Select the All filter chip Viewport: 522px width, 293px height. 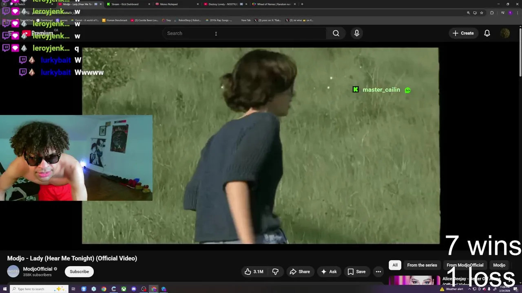pos(395,265)
